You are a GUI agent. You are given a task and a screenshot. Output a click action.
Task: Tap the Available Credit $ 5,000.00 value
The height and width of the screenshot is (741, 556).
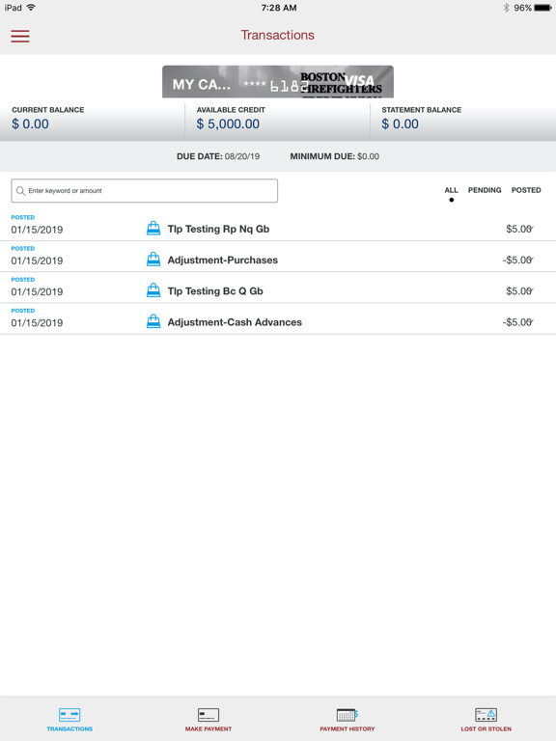pyautogui.click(x=228, y=123)
